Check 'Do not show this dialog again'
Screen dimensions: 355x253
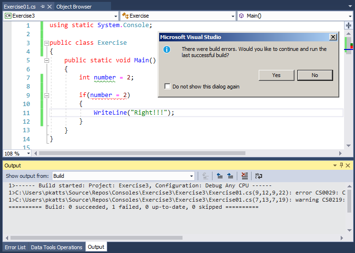pos(167,86)
